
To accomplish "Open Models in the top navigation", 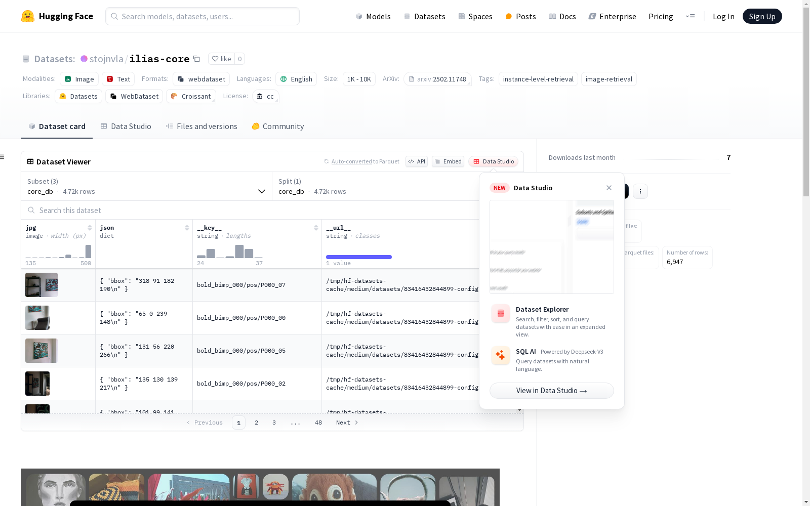I will [373, 16].
